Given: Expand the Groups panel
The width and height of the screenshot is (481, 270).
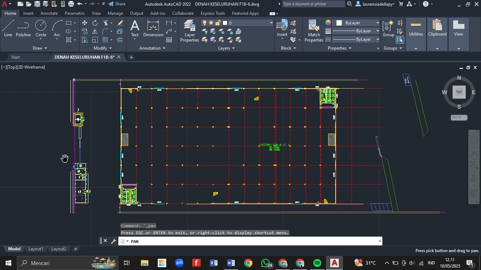Looking at the screenshot, I should (393, 48).
